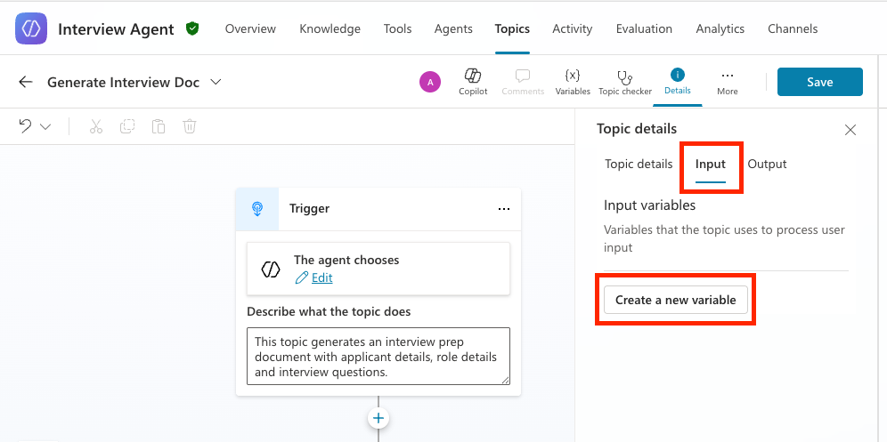Click the Details info icon
The image size is (887, 442).
677,75
